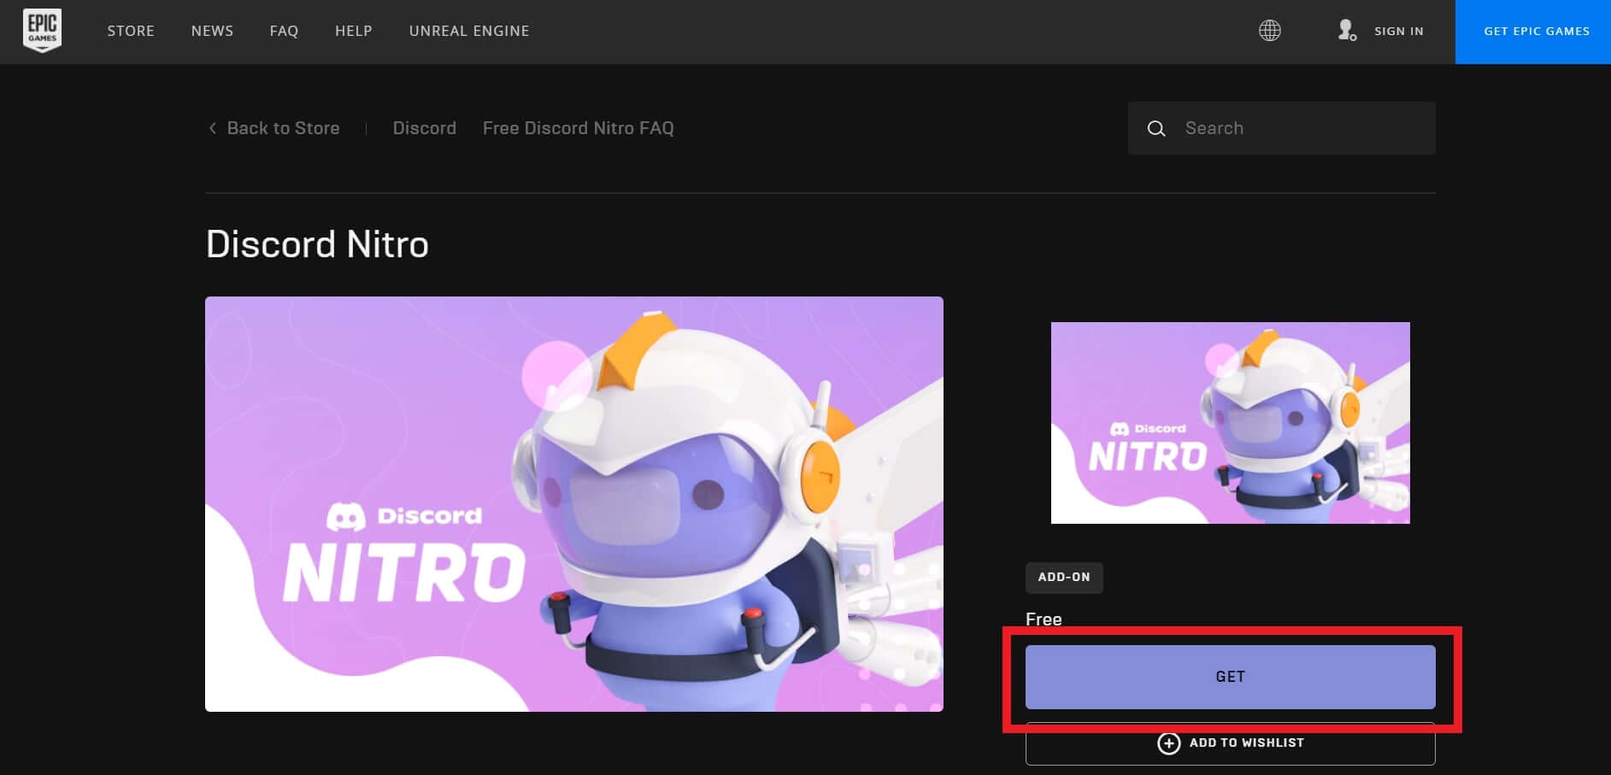
Task: Go Back to Store
Action: [283, 128]
